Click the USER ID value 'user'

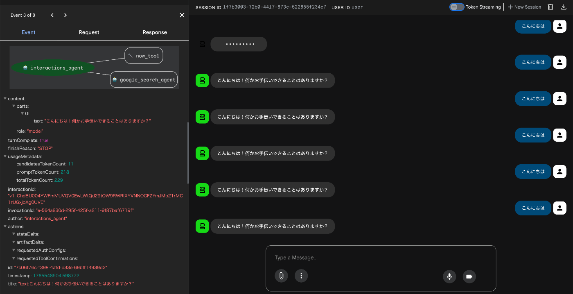click(x=357, y=7)
